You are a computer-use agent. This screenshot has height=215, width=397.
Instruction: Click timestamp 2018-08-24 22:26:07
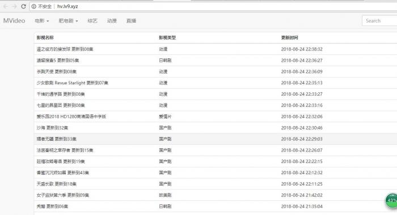(302, 150)
